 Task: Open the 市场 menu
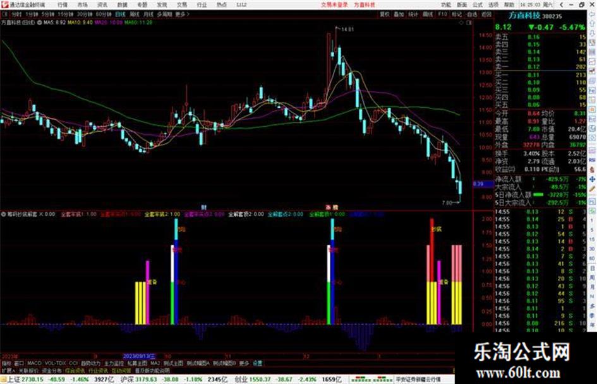point(82,5)
